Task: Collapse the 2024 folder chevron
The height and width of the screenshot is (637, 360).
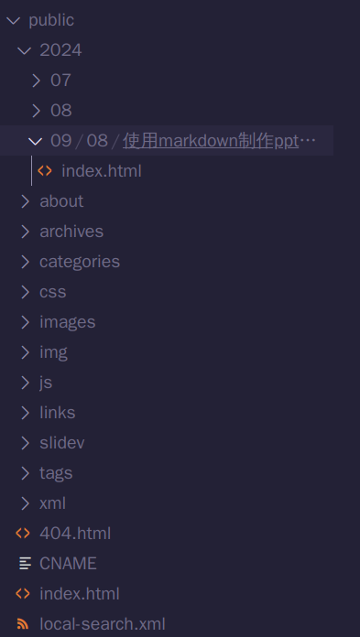Action: tap(25, 50)
